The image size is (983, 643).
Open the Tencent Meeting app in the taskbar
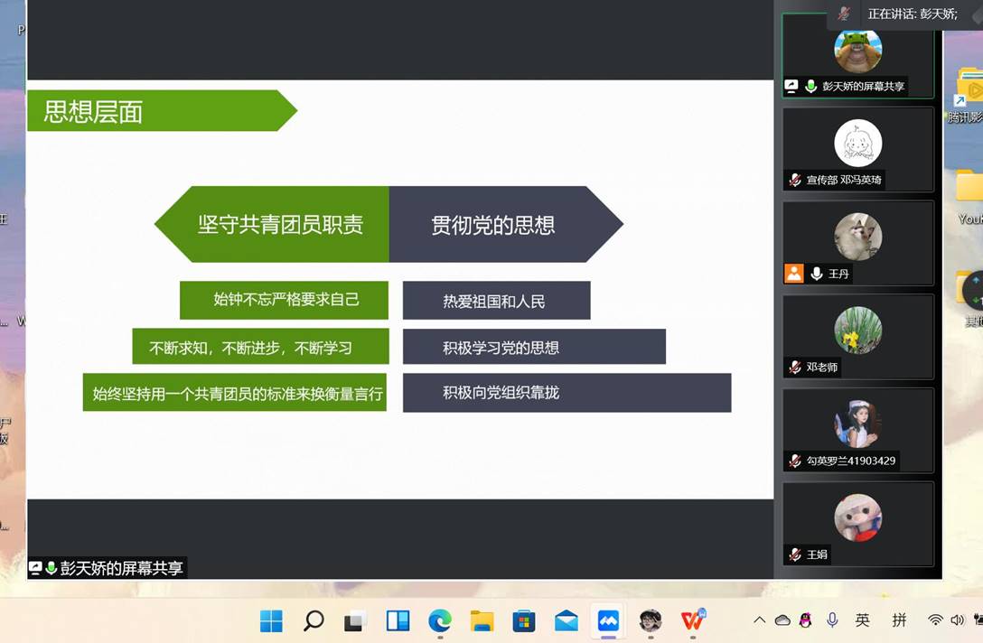click(608, 620)
